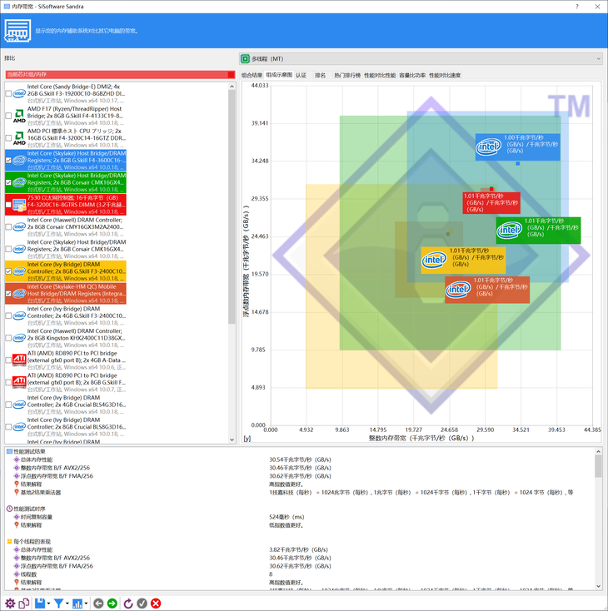Open options via the purple gear icon
This screenshot has width=608, height=611.
[10, 604]
